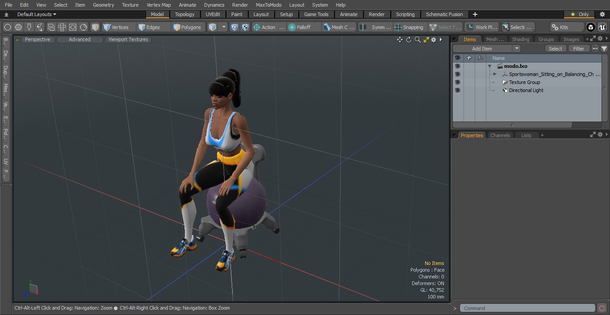Open the Kits button
This screenshot has height=315, width=610.
pos(567,27)
